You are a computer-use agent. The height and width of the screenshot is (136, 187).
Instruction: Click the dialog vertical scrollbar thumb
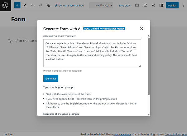point(149,66)
